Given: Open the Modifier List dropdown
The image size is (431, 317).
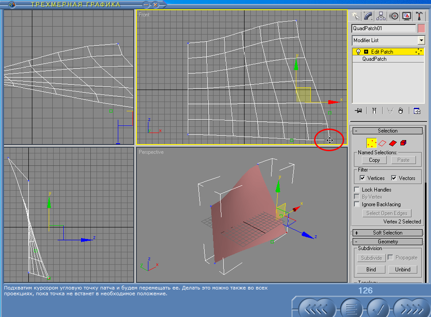Looking at the screenshot, I should tap(421, 40).
